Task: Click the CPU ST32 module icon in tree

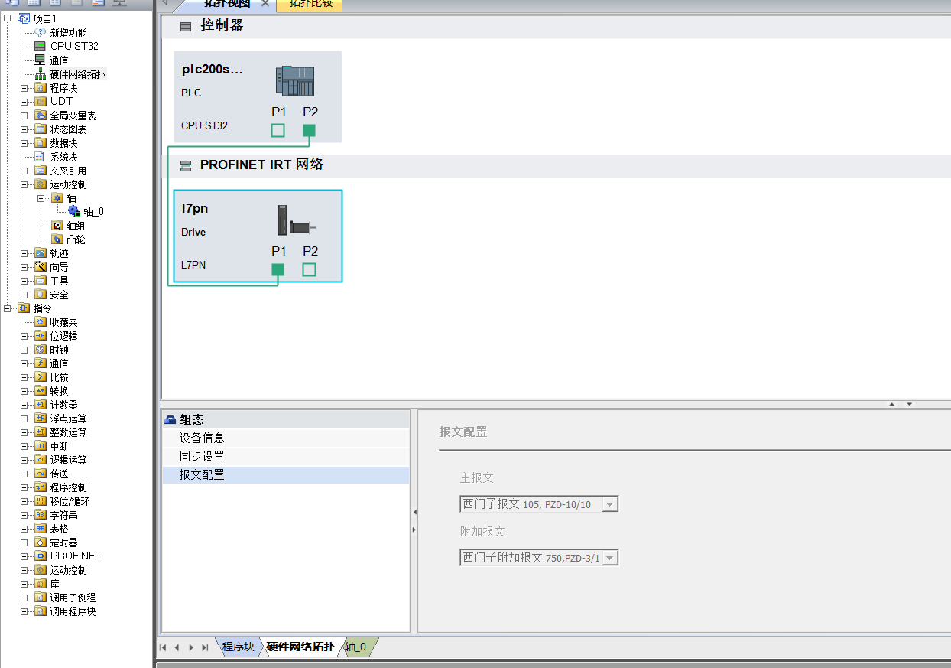Action: tap(41, 46)
